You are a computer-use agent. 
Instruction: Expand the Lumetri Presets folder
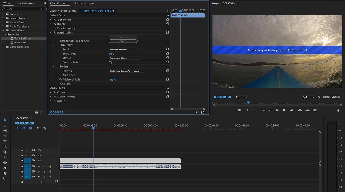3,18
